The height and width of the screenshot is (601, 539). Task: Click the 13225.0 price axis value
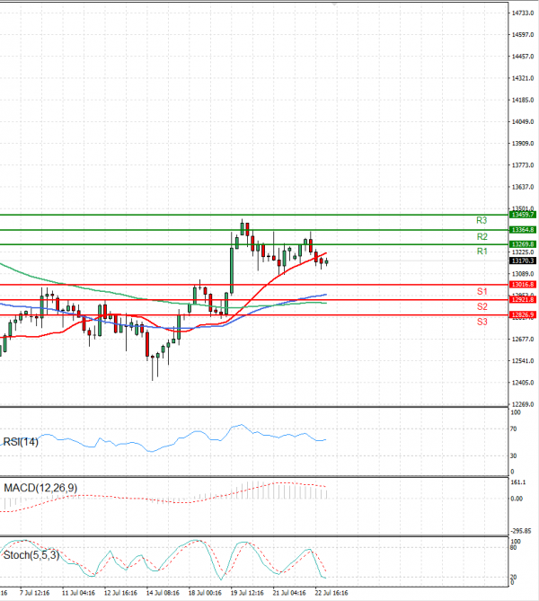pyautogui.click(x=523, y=252)
